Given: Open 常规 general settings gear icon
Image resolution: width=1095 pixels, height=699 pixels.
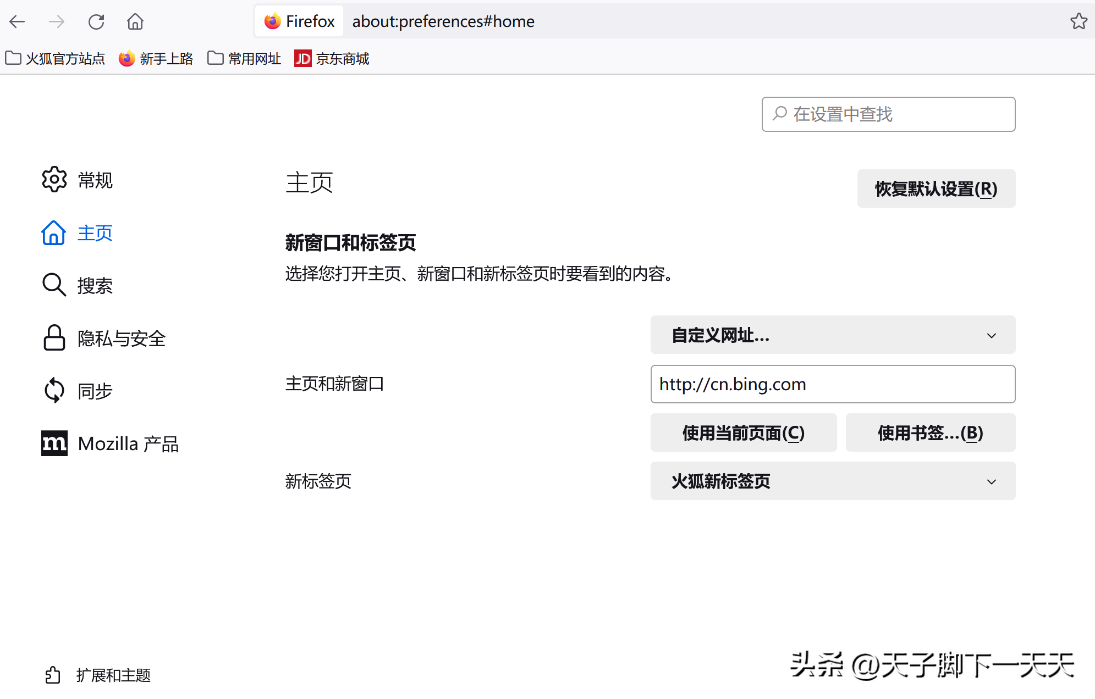Looking at the screenshot, I should [x=54, y=180].
